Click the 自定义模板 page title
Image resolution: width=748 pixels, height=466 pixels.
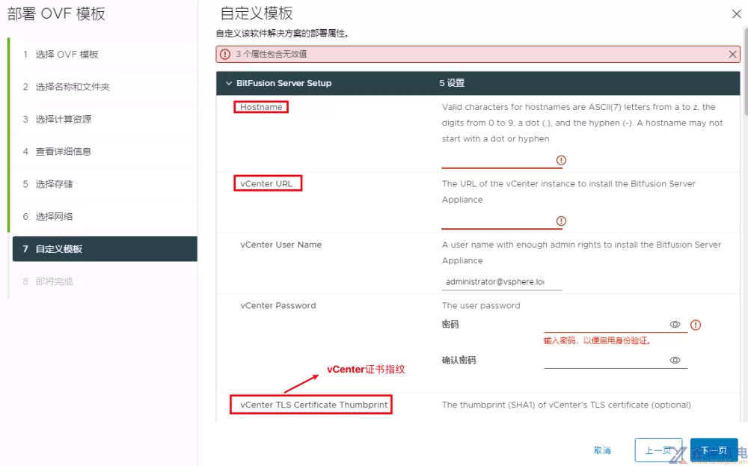(256, 13)
